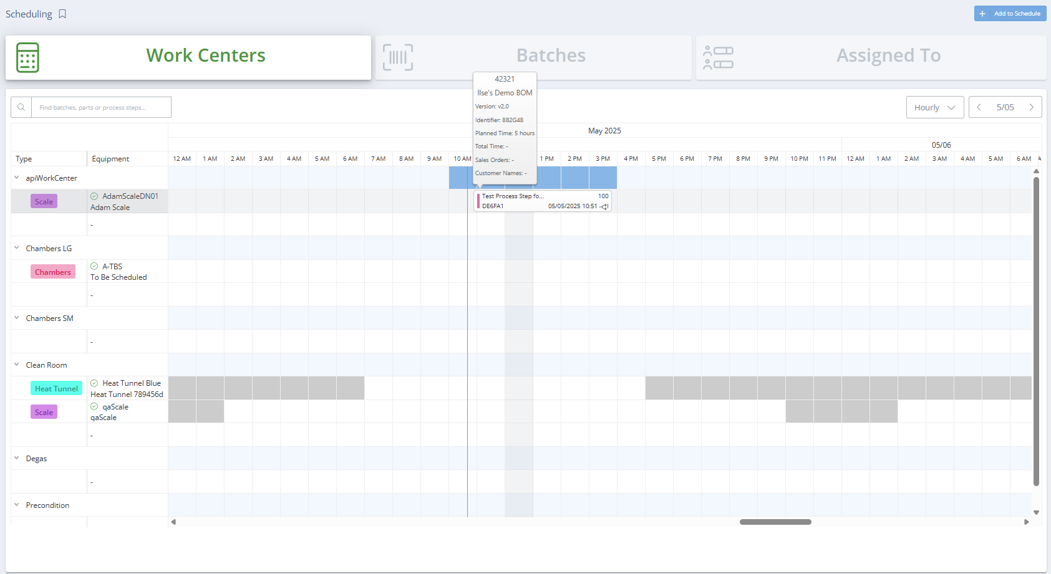Go to next date with right chevron
The image size is (1051, 574).
[x=1032, y=107]
